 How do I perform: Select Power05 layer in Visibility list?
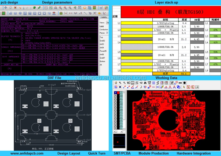(x=103, y=51)
